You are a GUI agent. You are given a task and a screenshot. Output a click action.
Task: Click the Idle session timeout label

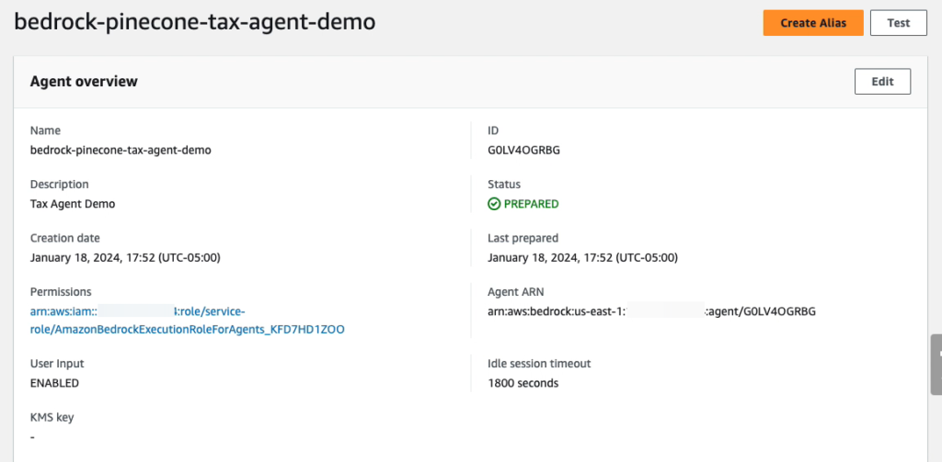(539, 364)
